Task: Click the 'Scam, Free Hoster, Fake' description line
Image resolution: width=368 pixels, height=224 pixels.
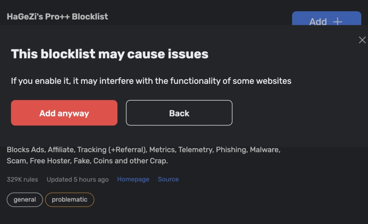Action: [87, 161]
